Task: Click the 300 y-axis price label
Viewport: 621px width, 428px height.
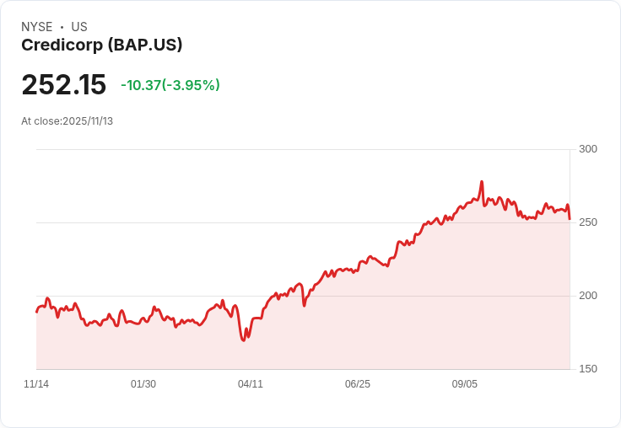Action: coord(588,149)
